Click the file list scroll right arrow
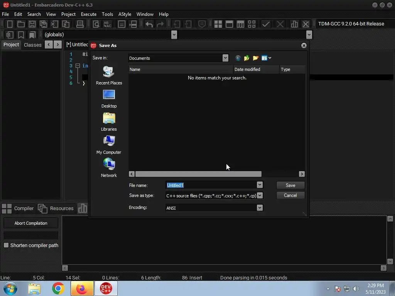 (302, 174)
